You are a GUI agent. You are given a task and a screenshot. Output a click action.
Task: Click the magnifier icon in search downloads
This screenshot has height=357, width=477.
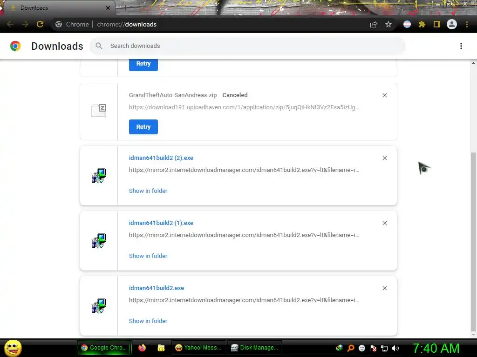(99, 46)
